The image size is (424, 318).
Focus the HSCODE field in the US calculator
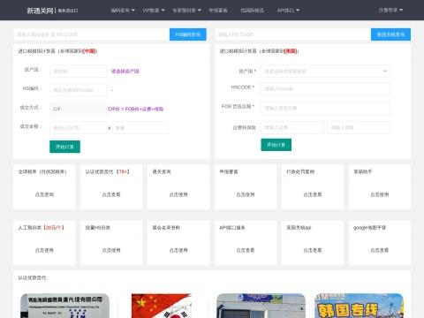tap(325, 88)
